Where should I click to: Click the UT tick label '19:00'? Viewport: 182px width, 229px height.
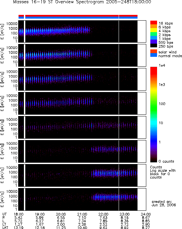click(40, 214)
